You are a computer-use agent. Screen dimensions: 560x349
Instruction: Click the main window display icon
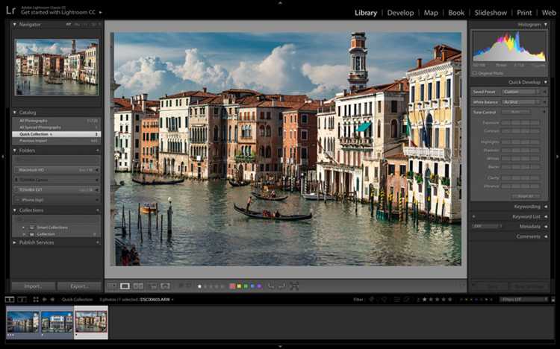[x=10, y=299]
